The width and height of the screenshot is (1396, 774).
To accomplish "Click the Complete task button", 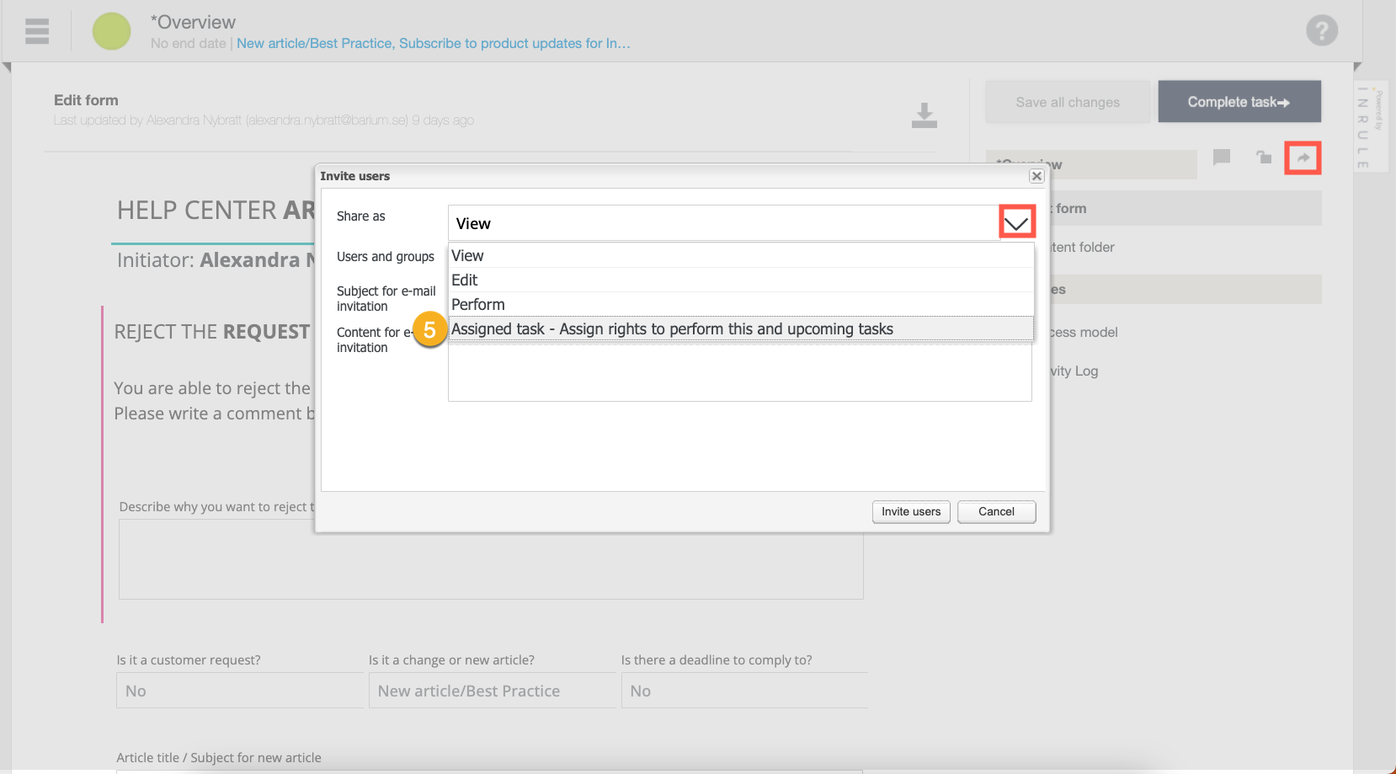I will [x=1239, y=102].
